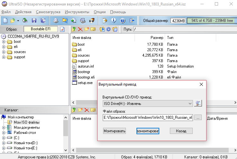The width and height of the screenshot is (237, 159).
Task: Click the Make CD/DVD image icon
Action: point(56,21)
